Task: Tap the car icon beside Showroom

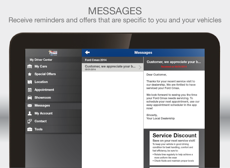Action: (30, 97)
